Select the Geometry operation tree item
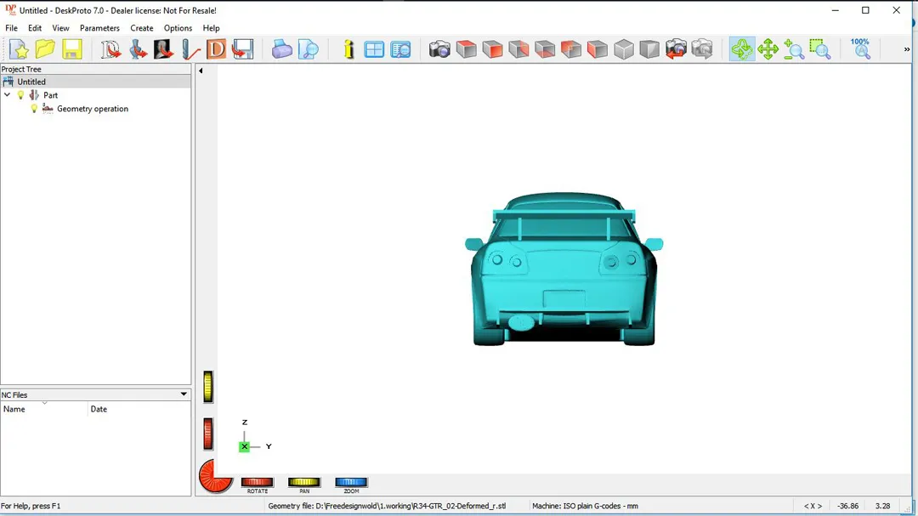918x516 pixels. [93, 108]
